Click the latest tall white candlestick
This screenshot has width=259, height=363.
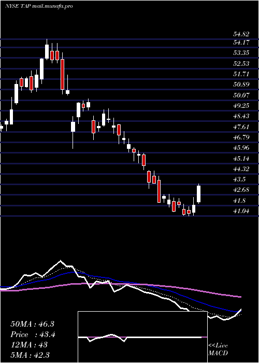pos(198,194)
